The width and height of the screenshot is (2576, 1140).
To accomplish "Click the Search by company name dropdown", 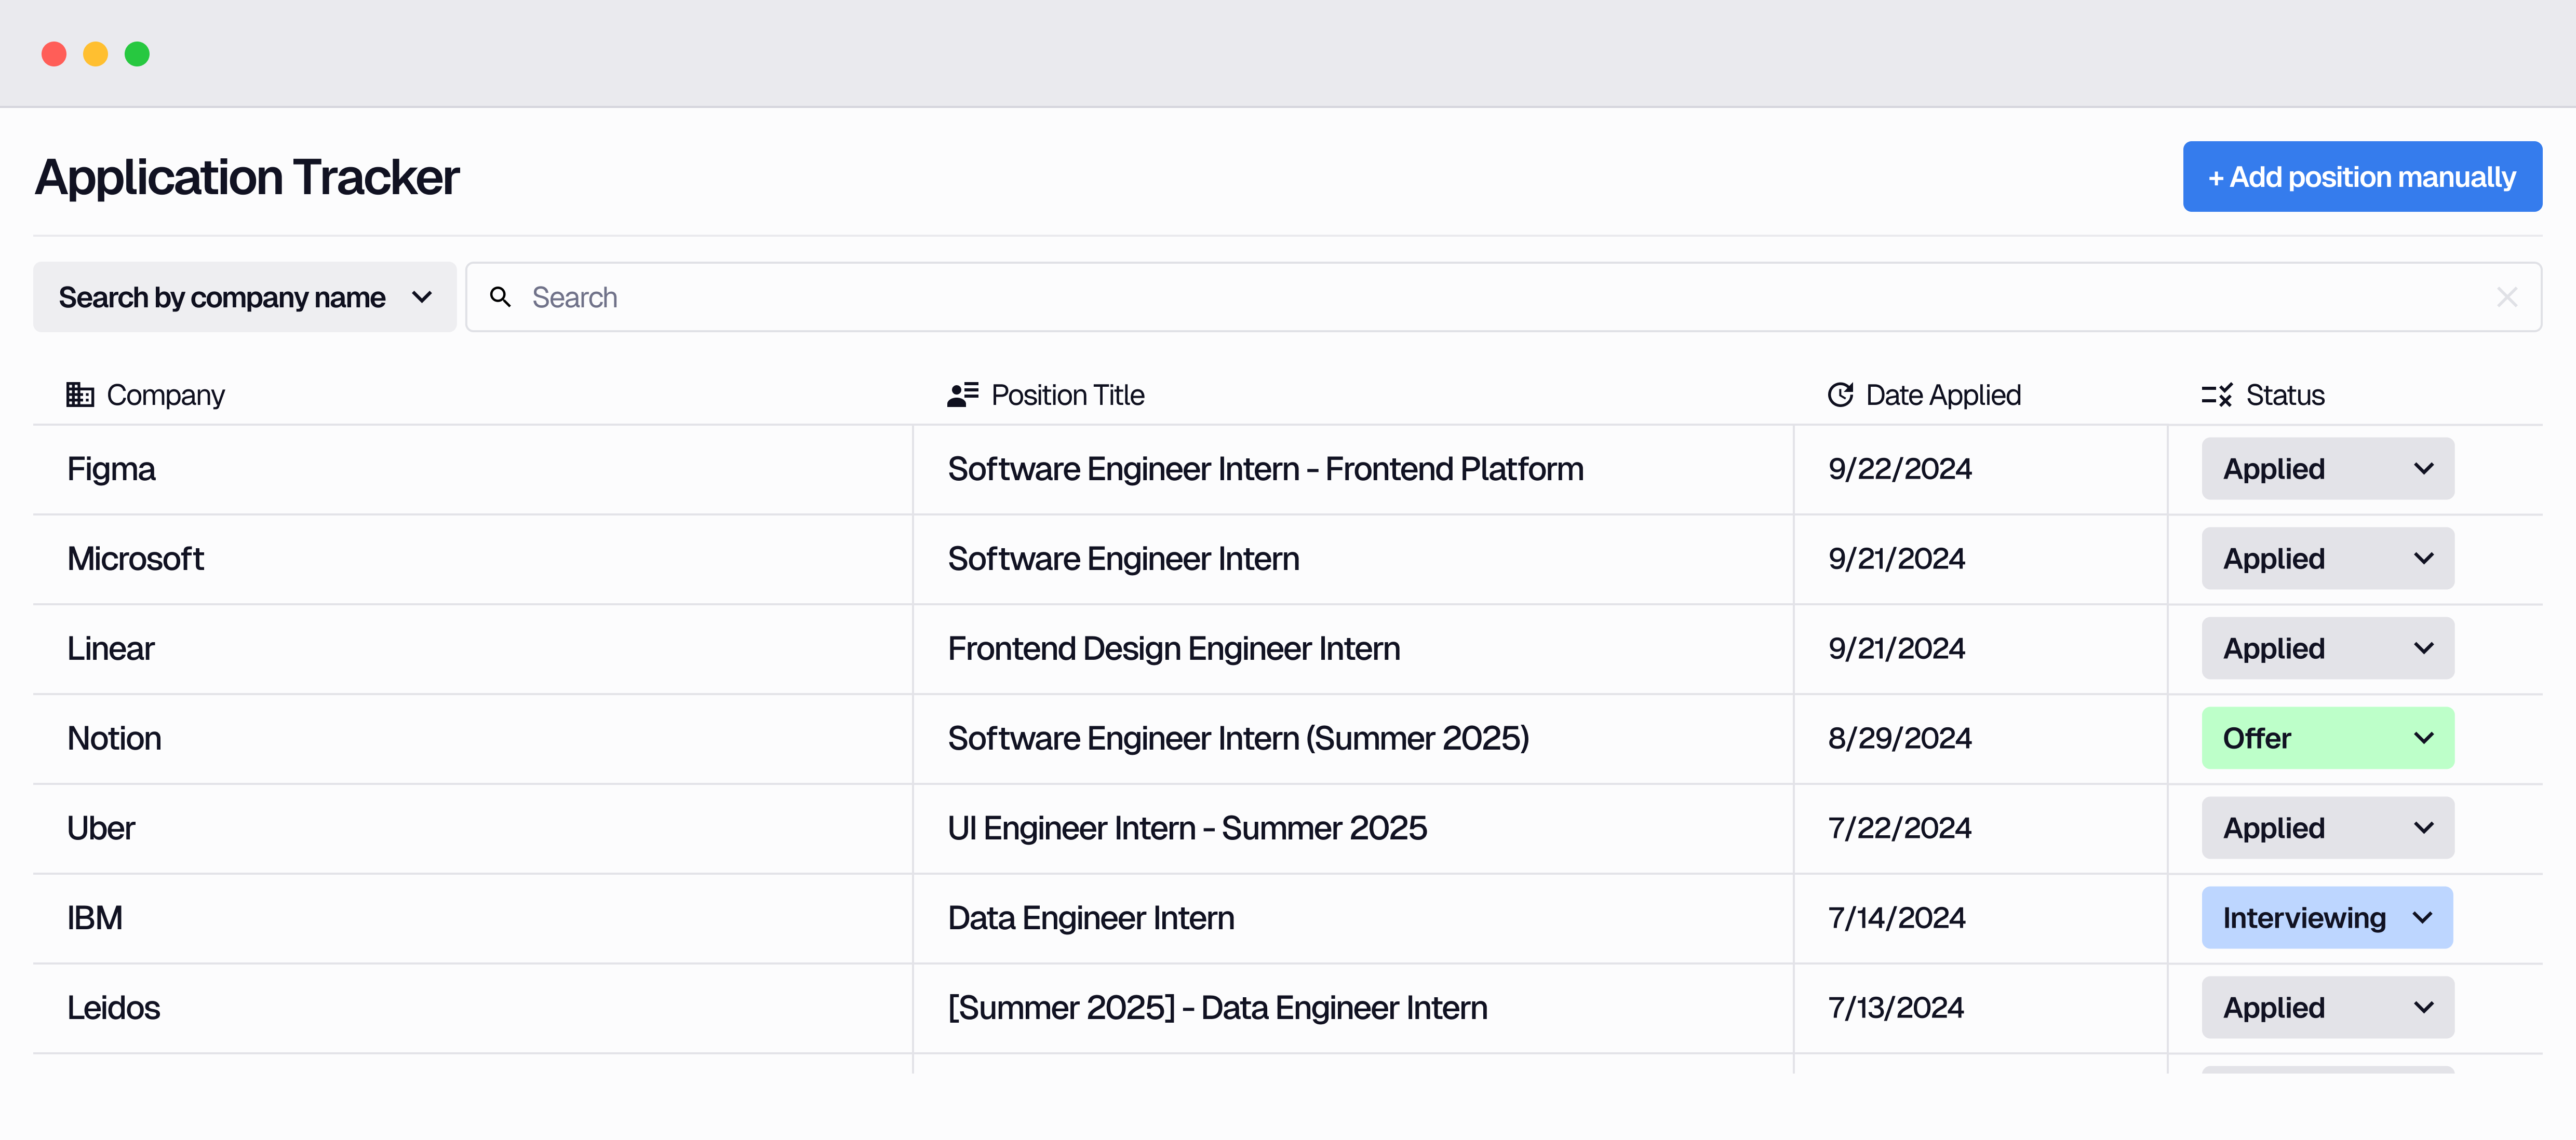I will (x=243, y=297).
